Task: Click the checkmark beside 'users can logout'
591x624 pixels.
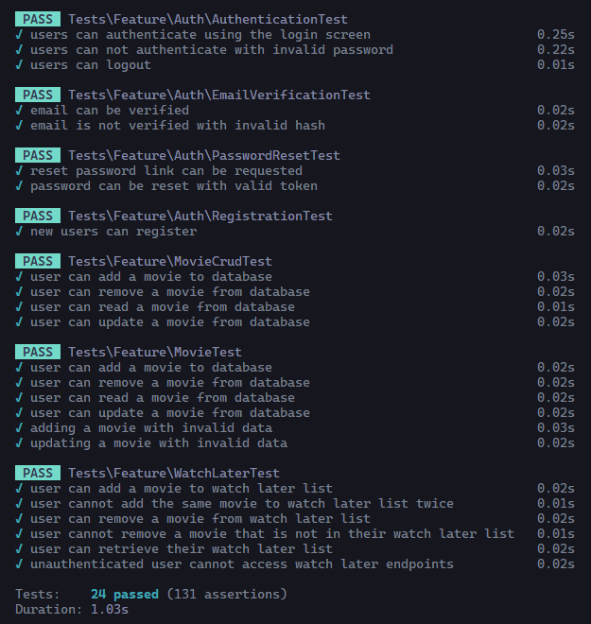Action: point(20,64)
